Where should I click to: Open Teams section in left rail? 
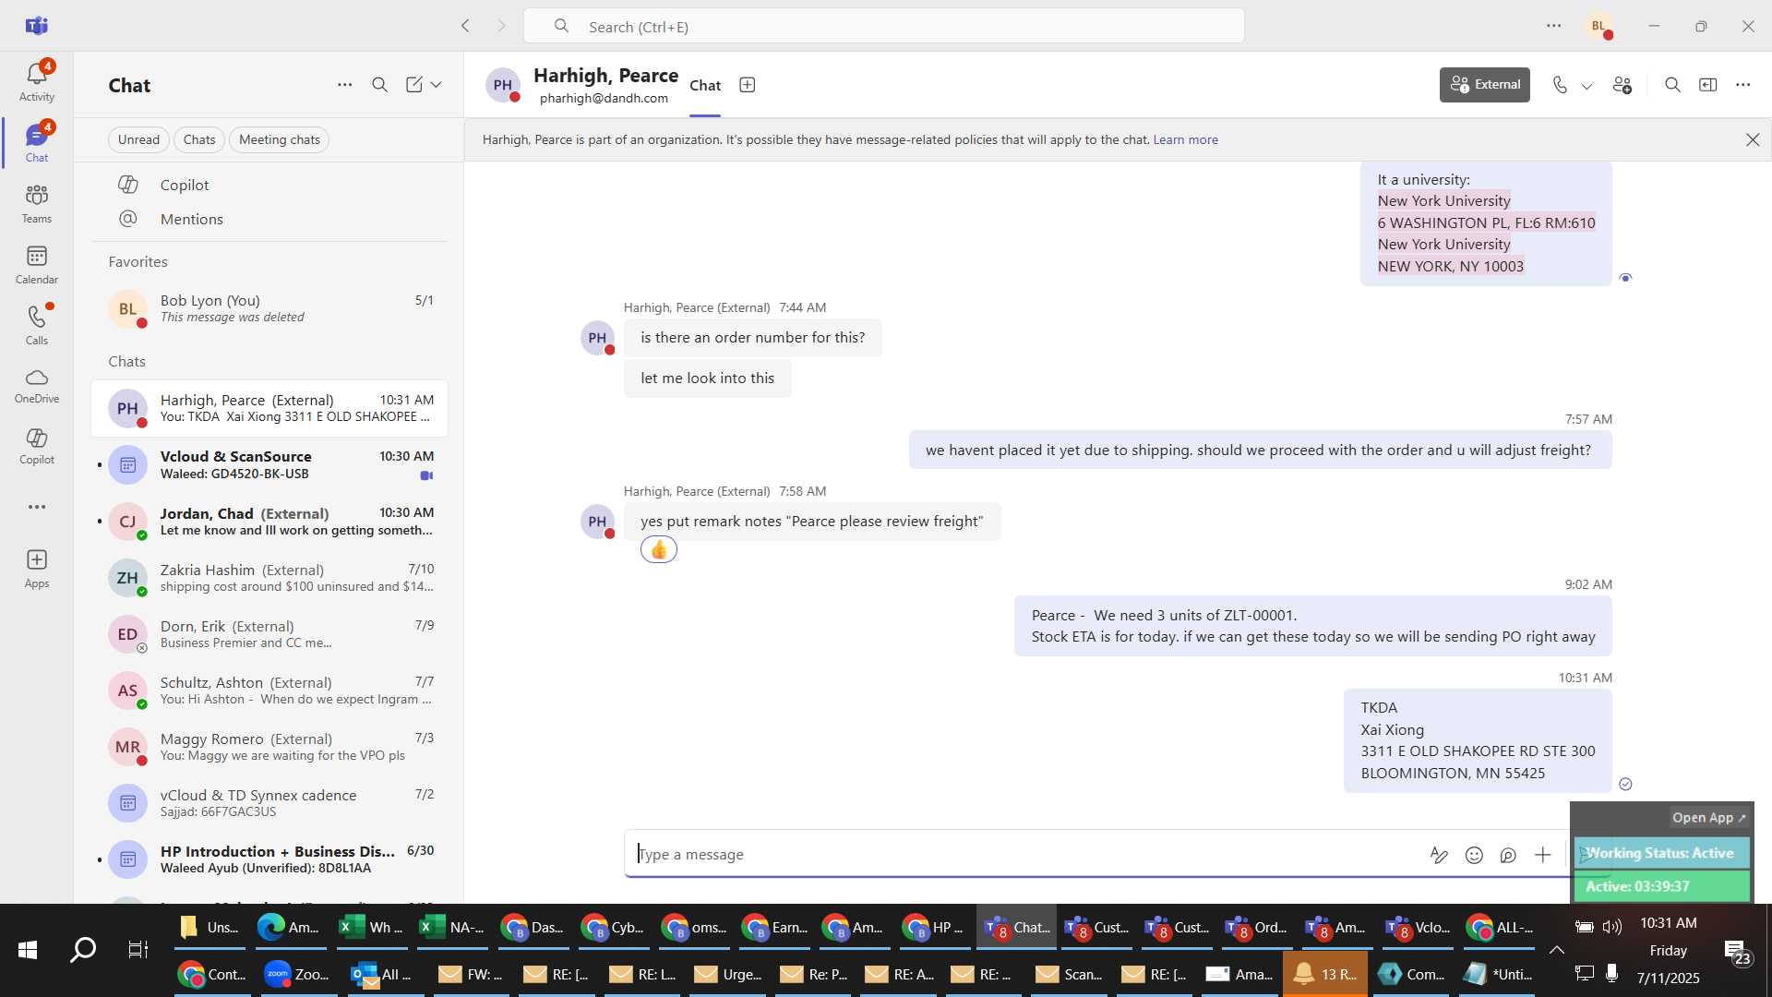click(x=37, y=203)
